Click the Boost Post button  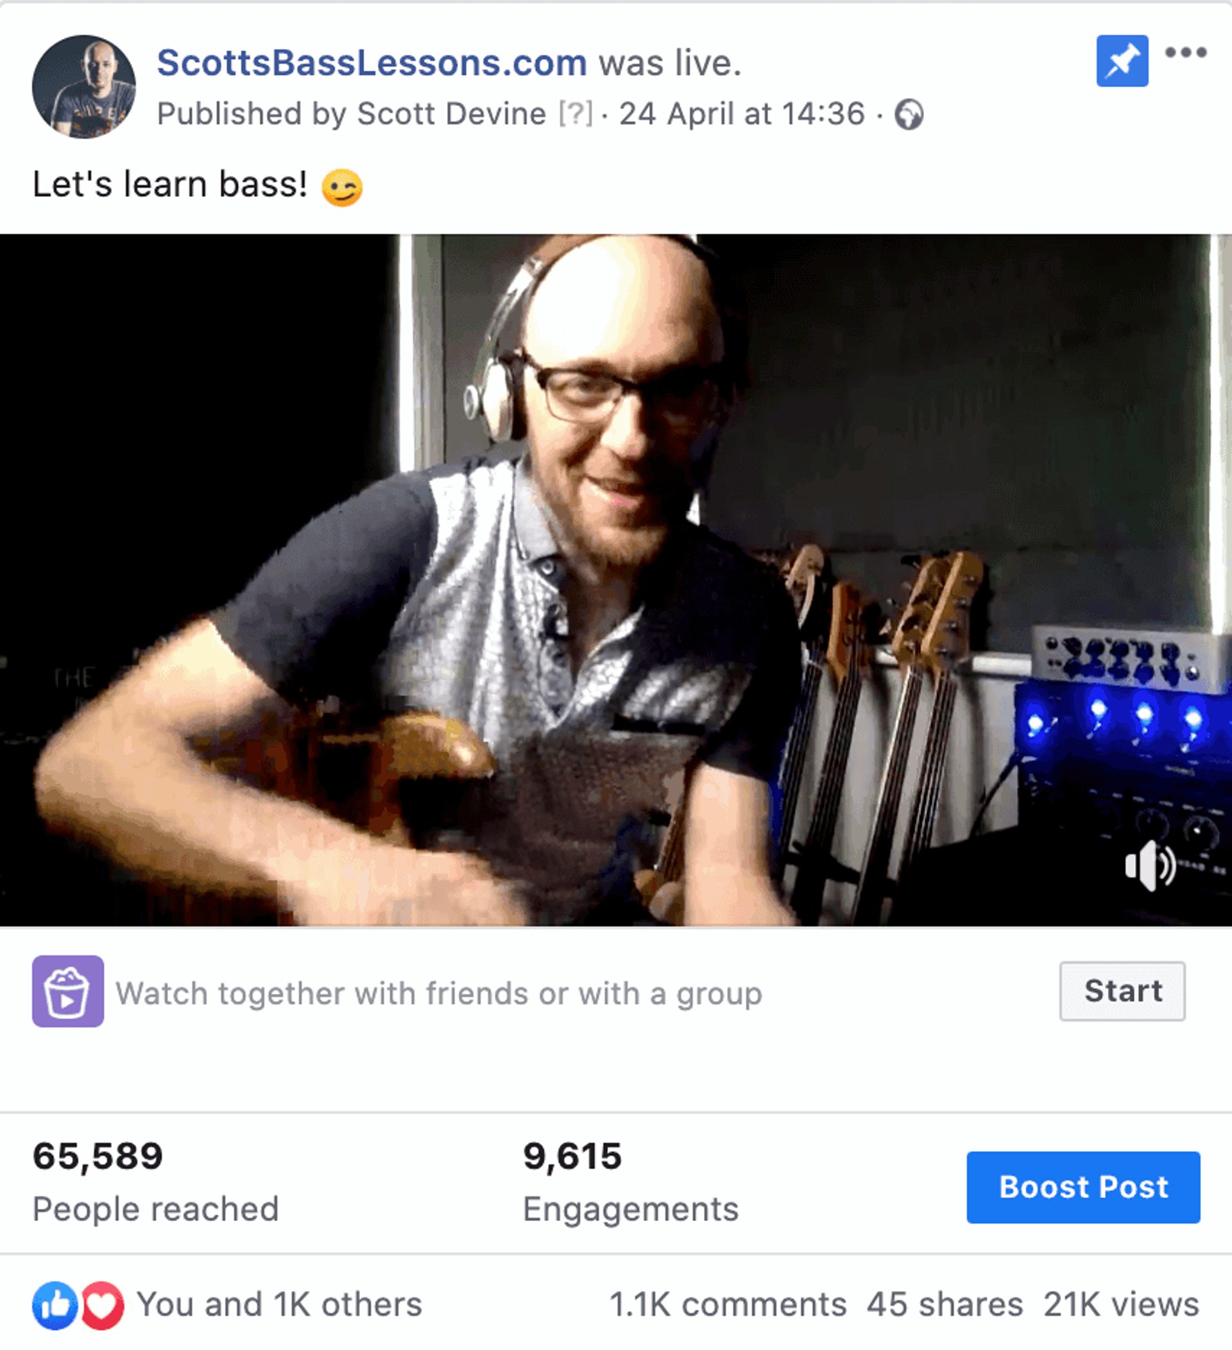tap(1083, 1187)
